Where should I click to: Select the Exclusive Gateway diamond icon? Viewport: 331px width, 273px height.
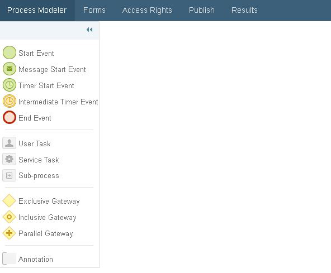point(10,200)
